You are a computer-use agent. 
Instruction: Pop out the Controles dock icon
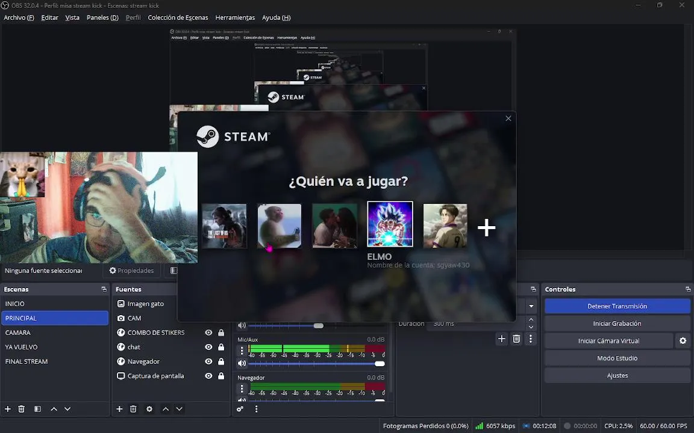pyautogui.click(x=688, y=289)
